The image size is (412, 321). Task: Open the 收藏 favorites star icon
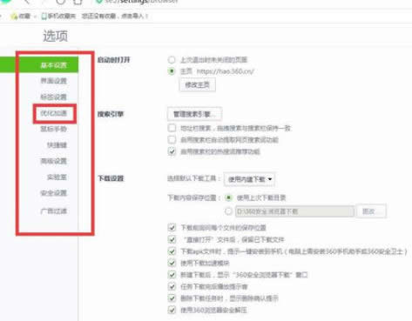[x=14, y=17]
